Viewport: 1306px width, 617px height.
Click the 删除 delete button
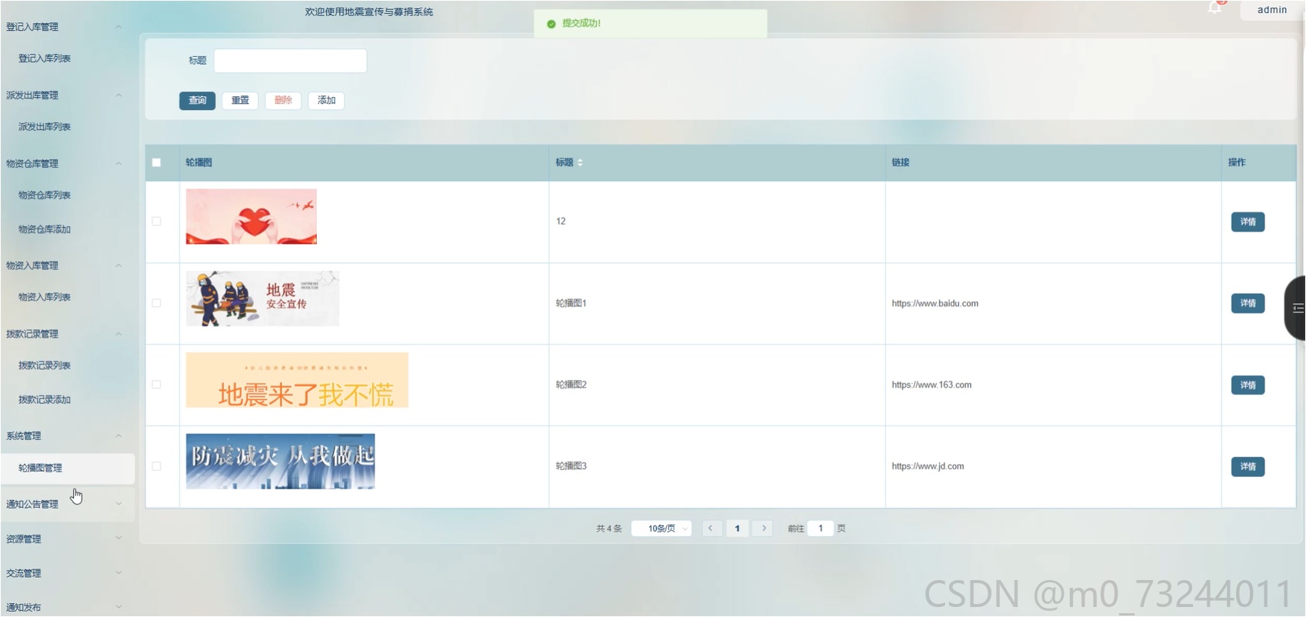(283, 101)
